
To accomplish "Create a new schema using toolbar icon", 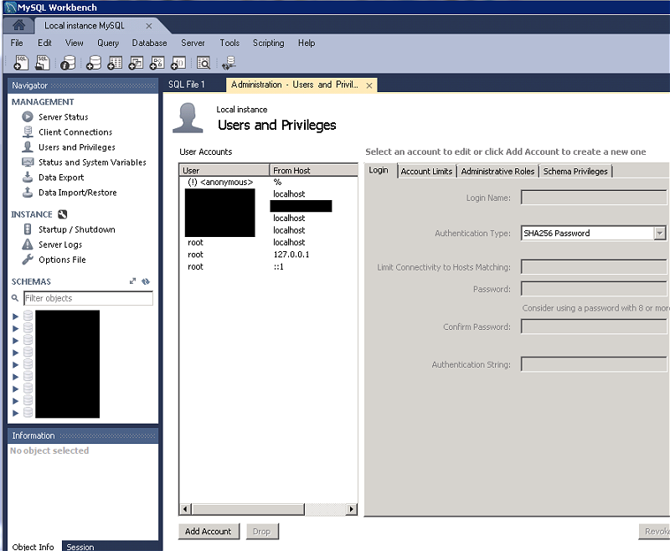I will pos(94,63).
